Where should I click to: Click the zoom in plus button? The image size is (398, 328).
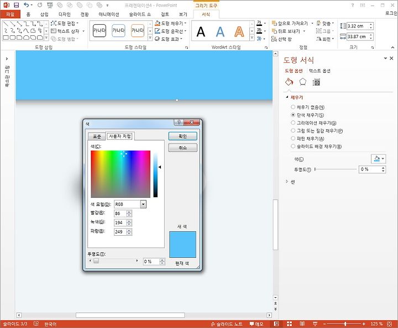pos(364,324)
